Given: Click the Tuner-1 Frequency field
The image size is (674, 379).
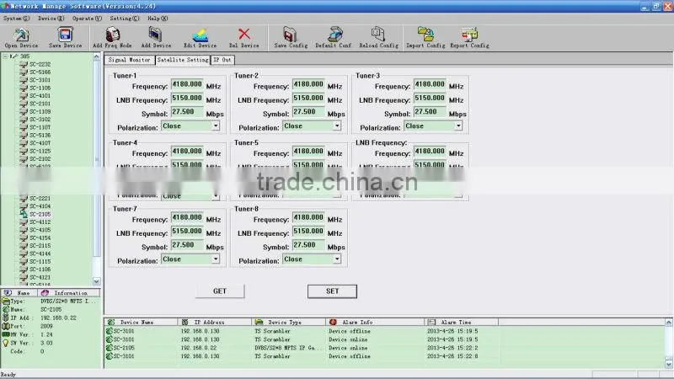Looking at the screenshot, I should pyautogui.click(x=187, y=84).
